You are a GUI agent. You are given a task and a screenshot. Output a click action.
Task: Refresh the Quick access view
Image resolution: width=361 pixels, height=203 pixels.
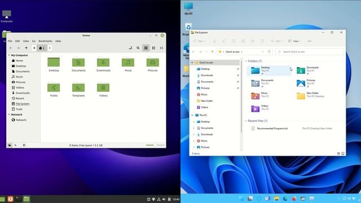[269, 51]
